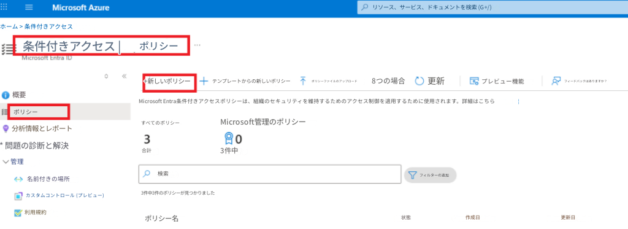Open 問題の診断と解決 sidebar item
Image resolution: width=628 pixels, height=229 pixels.
(37, 145)
